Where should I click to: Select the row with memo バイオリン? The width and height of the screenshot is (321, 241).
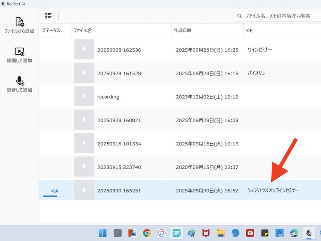(x=256, y=74)
